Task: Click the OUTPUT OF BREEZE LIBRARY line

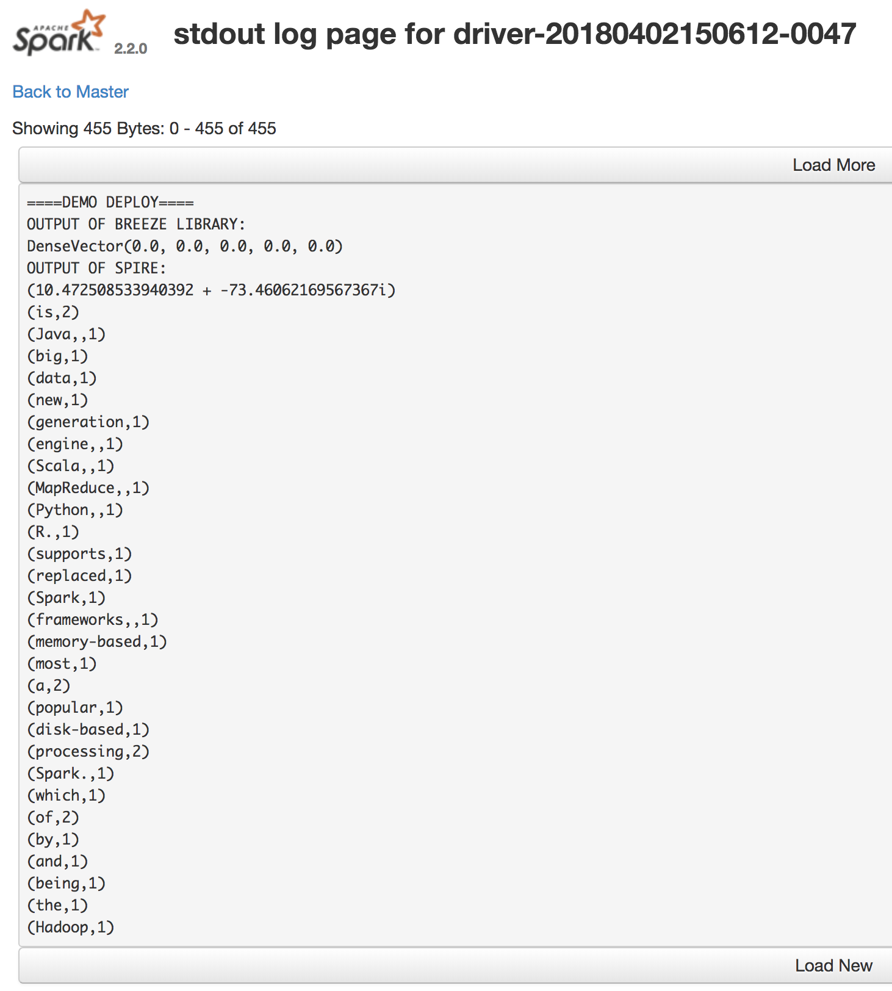Action: (135, 224)
